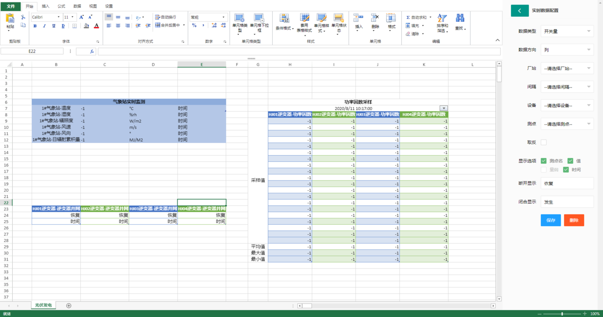Screen dimensions: 603x317
Task: Apply top vertical alignment
Action: [109, 17]
